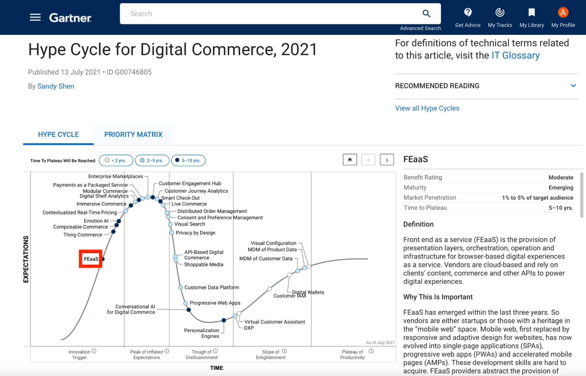Show info for Innovation Trigger phase
The width and height of the screenshot is (586, 376).
[x=94, y=351]
